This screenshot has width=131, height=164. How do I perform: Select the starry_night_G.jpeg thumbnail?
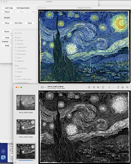tap(26, 127)
